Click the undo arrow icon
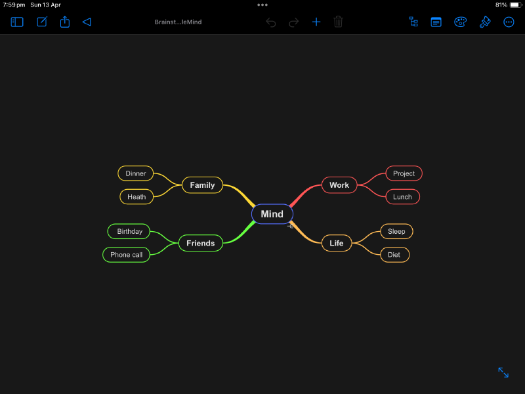The image size is (525, 394). [x=270, y=22]
